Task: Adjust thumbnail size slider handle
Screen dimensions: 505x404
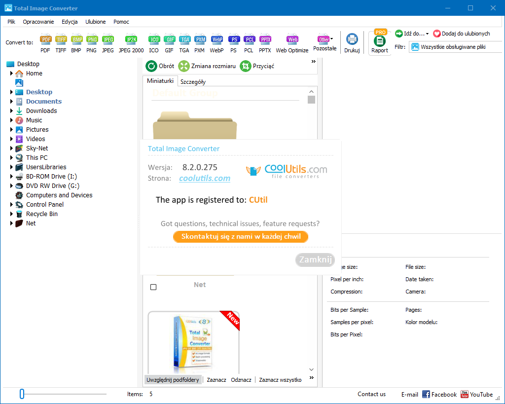Action: pyautogui.click(x=22, y=394)
